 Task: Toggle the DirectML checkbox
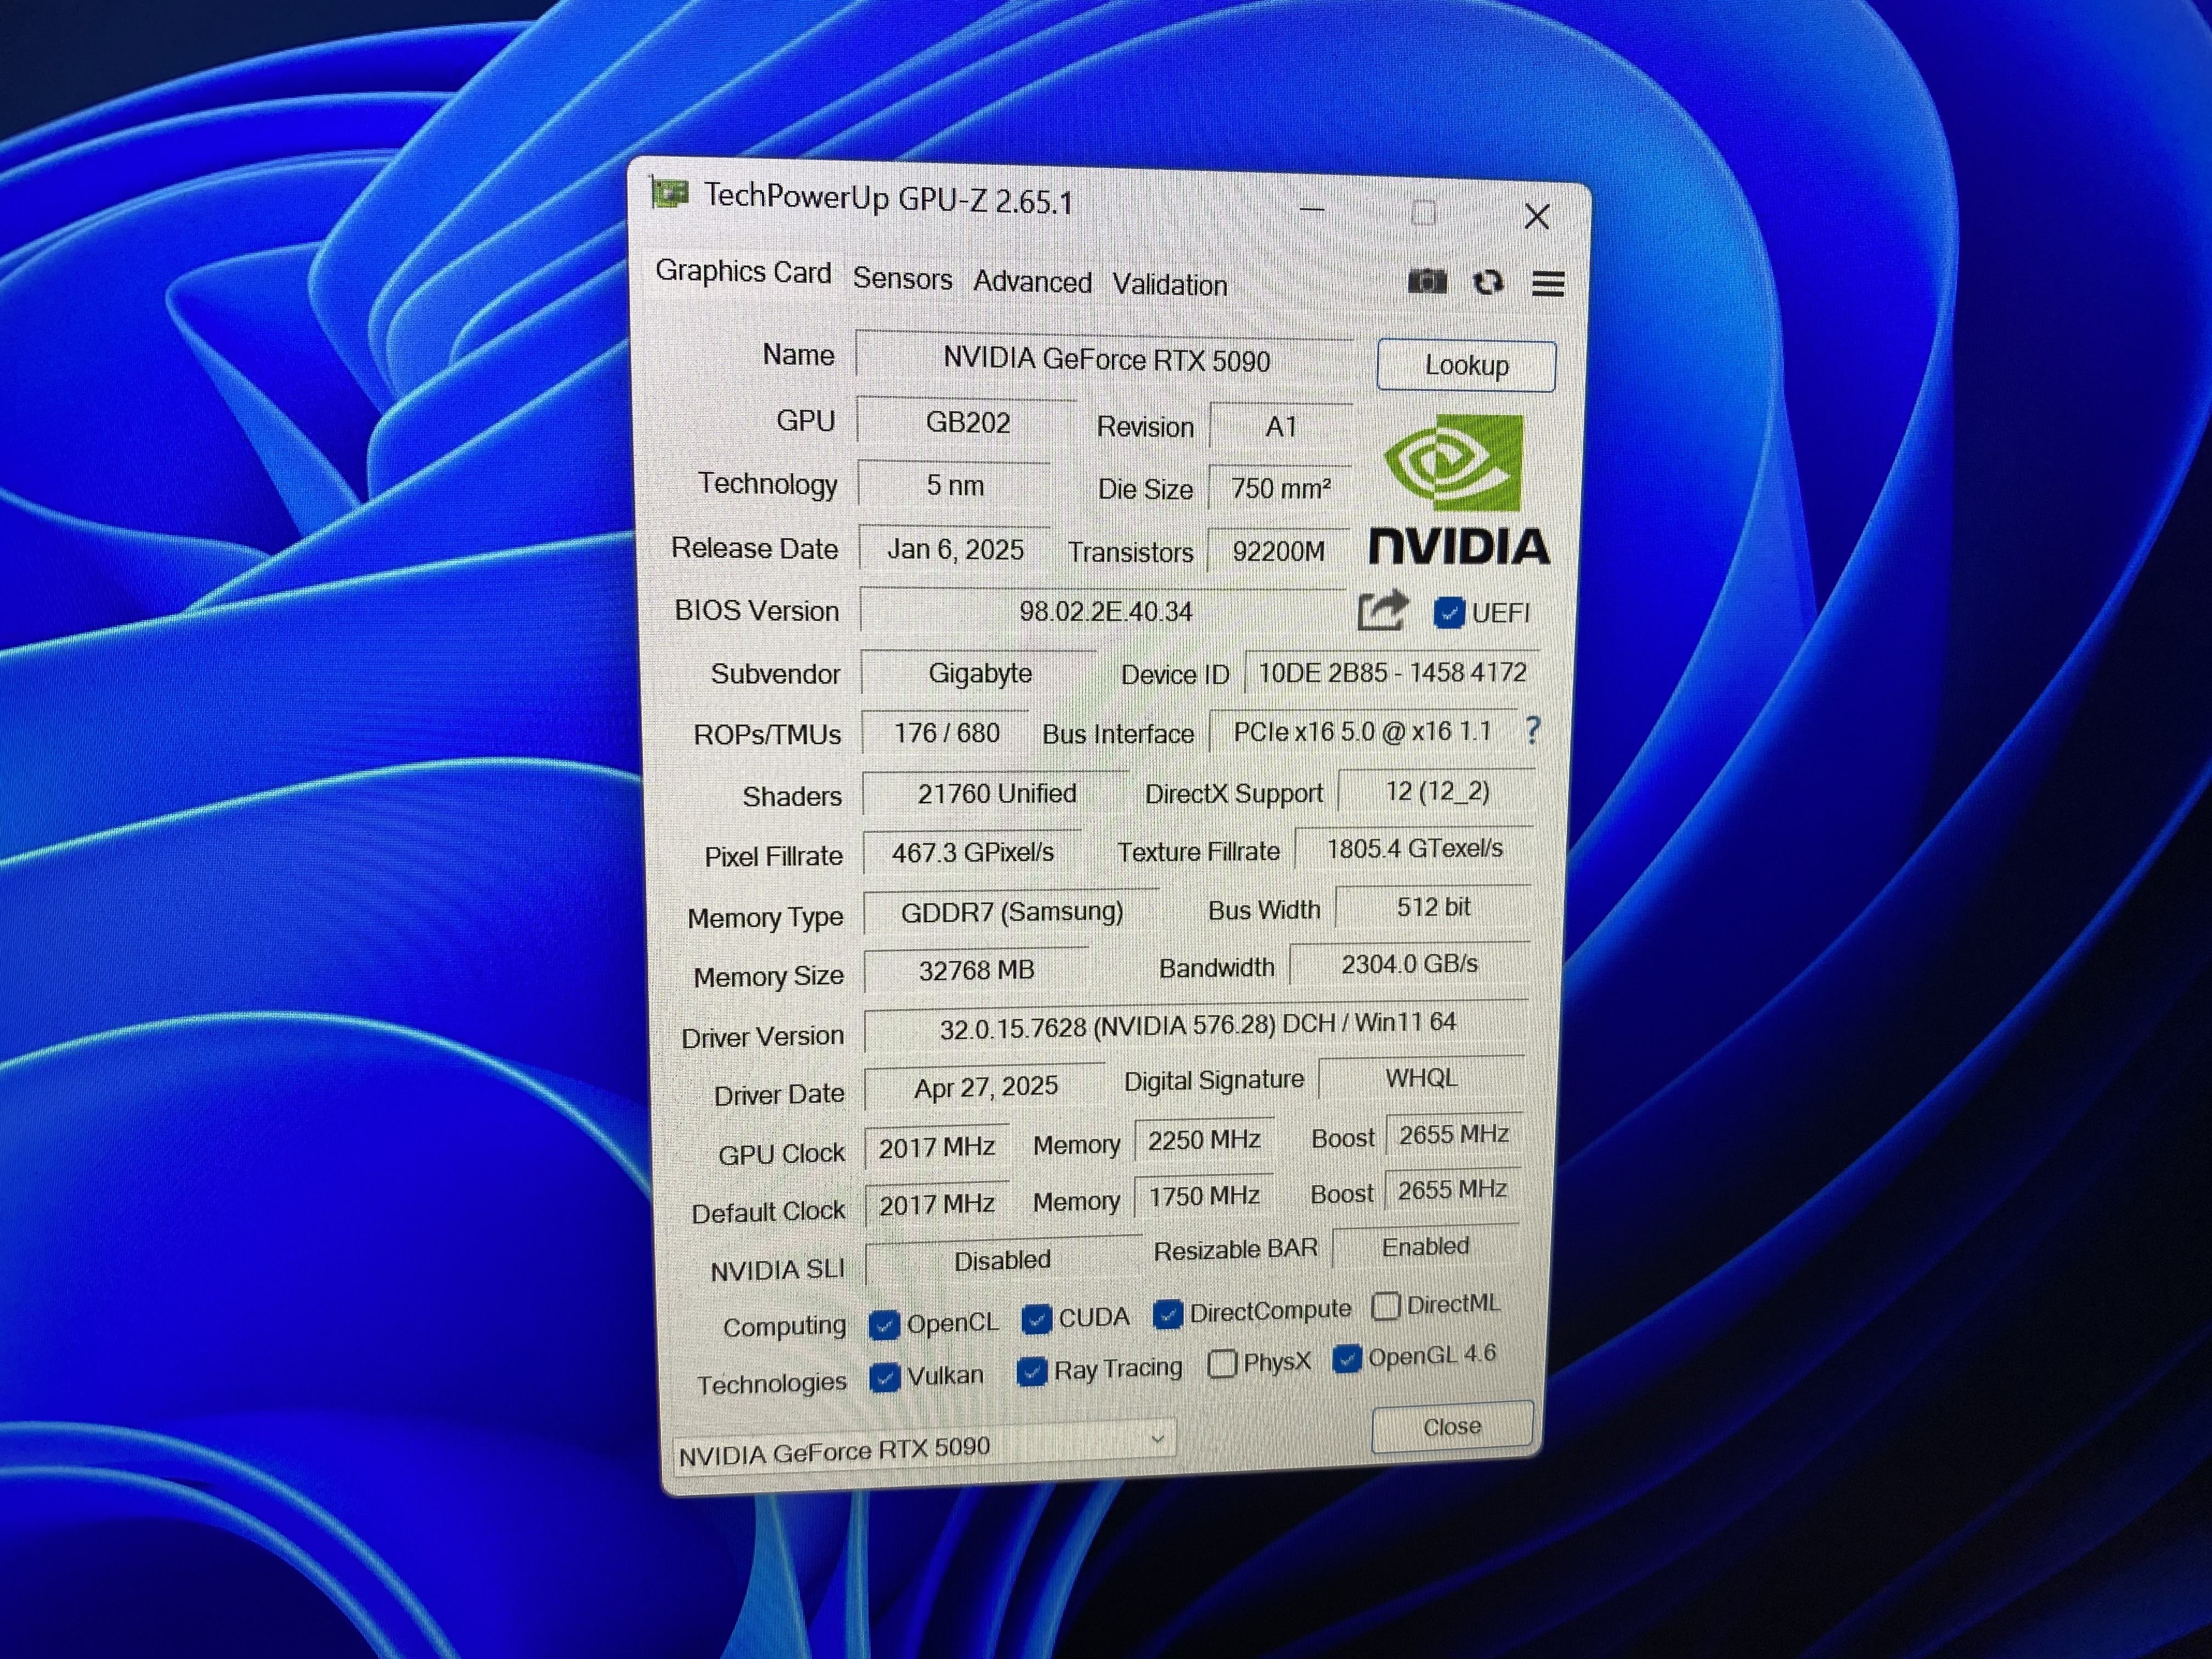pos(1386,1306)
